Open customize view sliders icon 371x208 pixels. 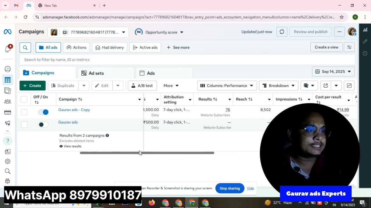pos(349,47)
